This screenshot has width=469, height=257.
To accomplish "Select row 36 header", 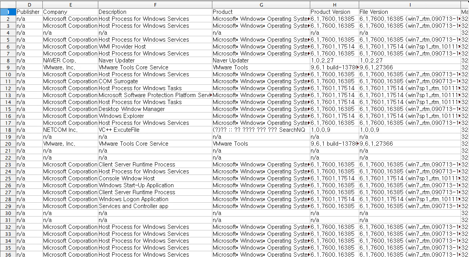I will pos(8,254).
